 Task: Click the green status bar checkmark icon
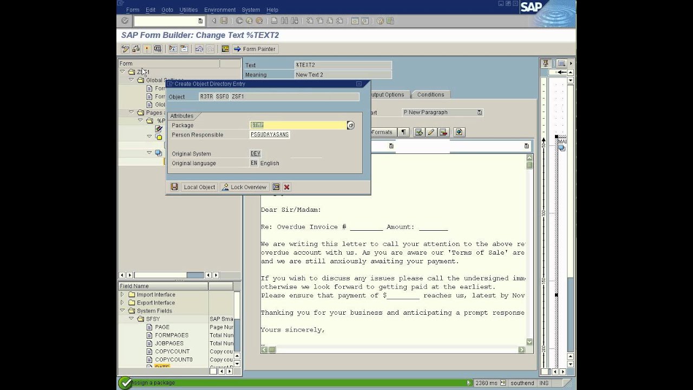(125, 383)
